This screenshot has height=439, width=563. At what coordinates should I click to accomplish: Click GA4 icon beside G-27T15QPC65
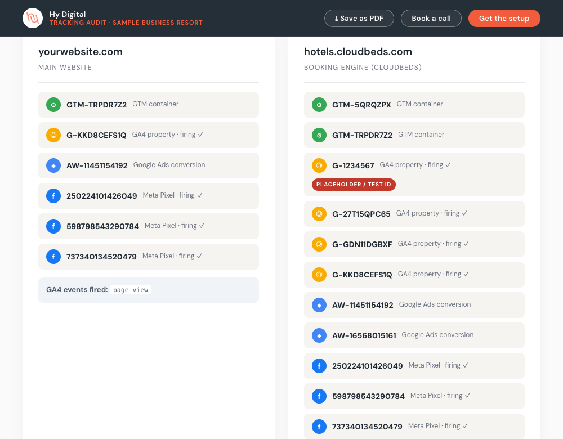click(319, 214)
